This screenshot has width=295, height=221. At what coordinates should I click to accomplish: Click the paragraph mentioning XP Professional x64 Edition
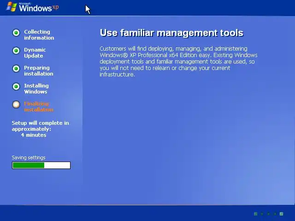tap(178, 61)
